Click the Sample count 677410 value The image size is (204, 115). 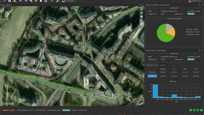coord(163,59)
